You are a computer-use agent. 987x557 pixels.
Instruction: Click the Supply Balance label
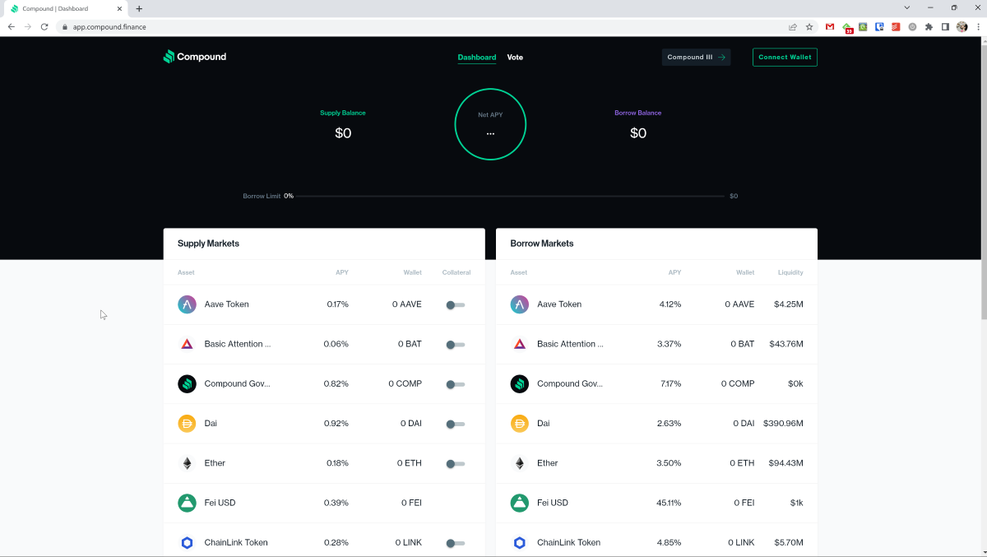(343, 113)
